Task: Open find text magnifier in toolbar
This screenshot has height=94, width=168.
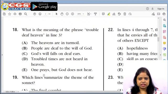Action: [x=26, y=14]
